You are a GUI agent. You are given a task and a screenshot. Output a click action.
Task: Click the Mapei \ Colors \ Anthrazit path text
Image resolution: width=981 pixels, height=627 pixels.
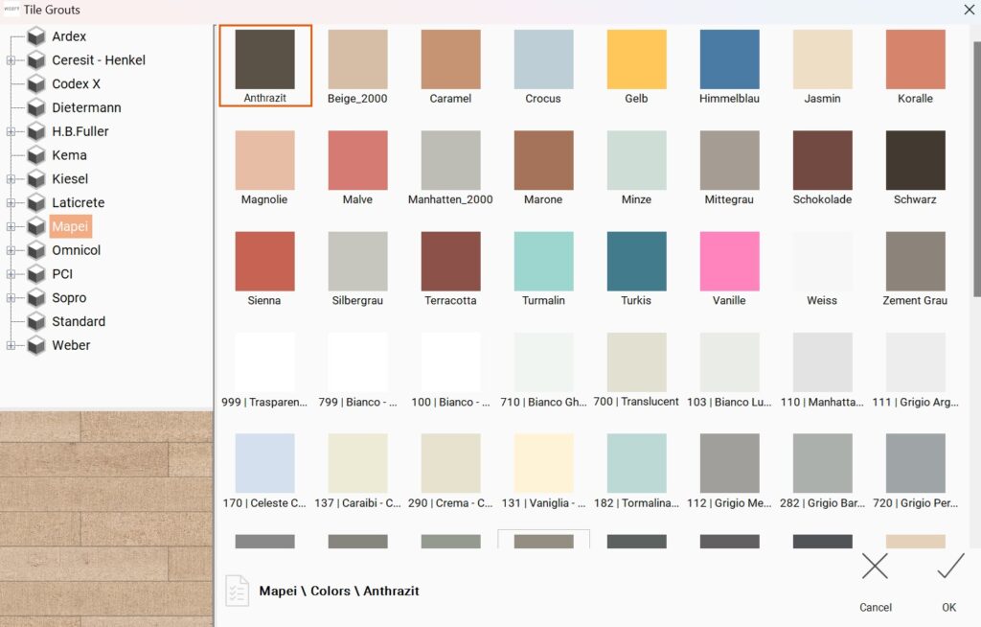[339, 591]
